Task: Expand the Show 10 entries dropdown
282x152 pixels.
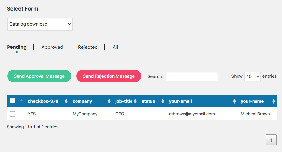Action: [252, 76]
